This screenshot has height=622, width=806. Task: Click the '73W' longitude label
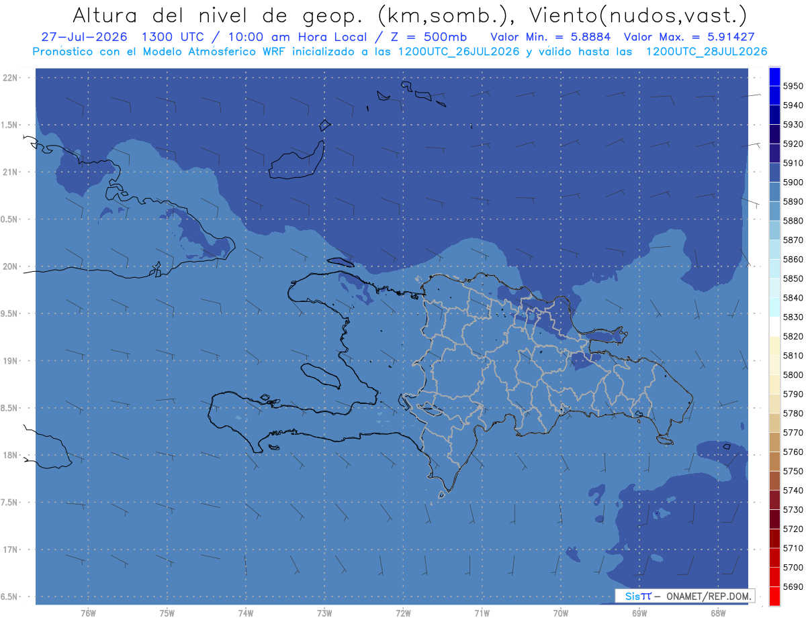click(324, 613)
